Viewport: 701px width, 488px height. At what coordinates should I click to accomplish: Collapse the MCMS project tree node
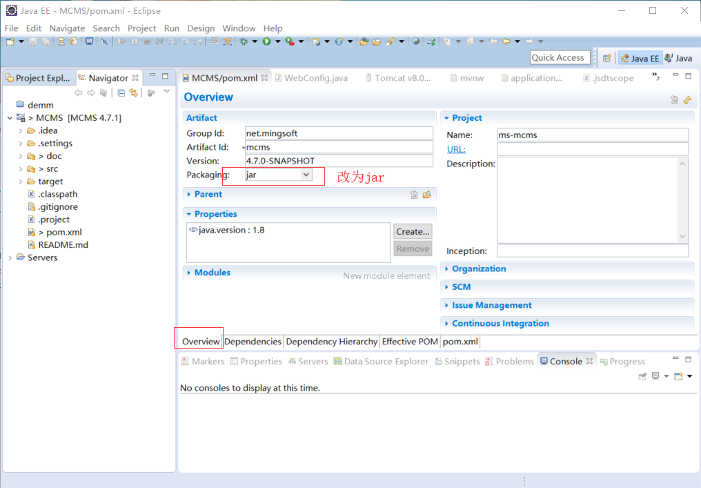(10, 118)
